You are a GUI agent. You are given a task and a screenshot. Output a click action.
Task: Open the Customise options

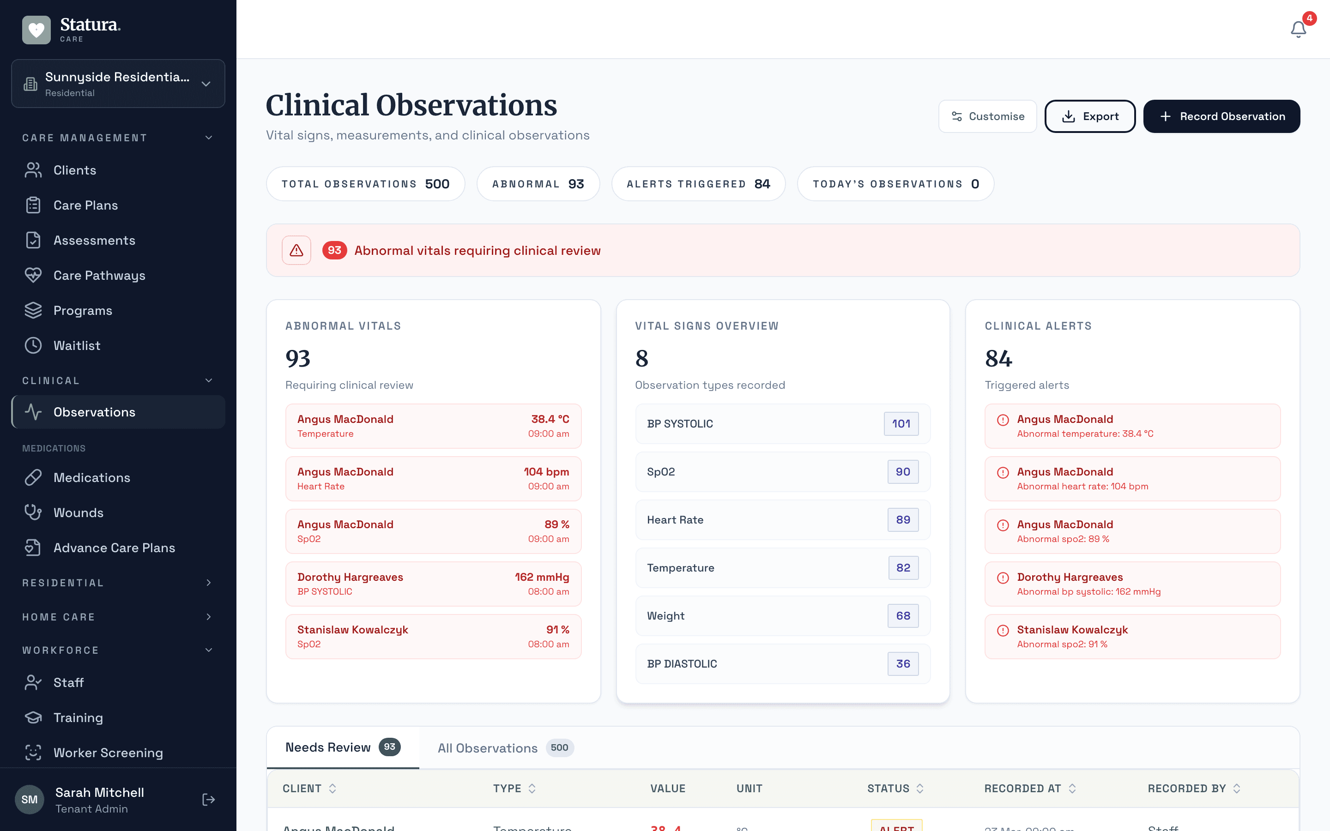(x=987, y=116)
